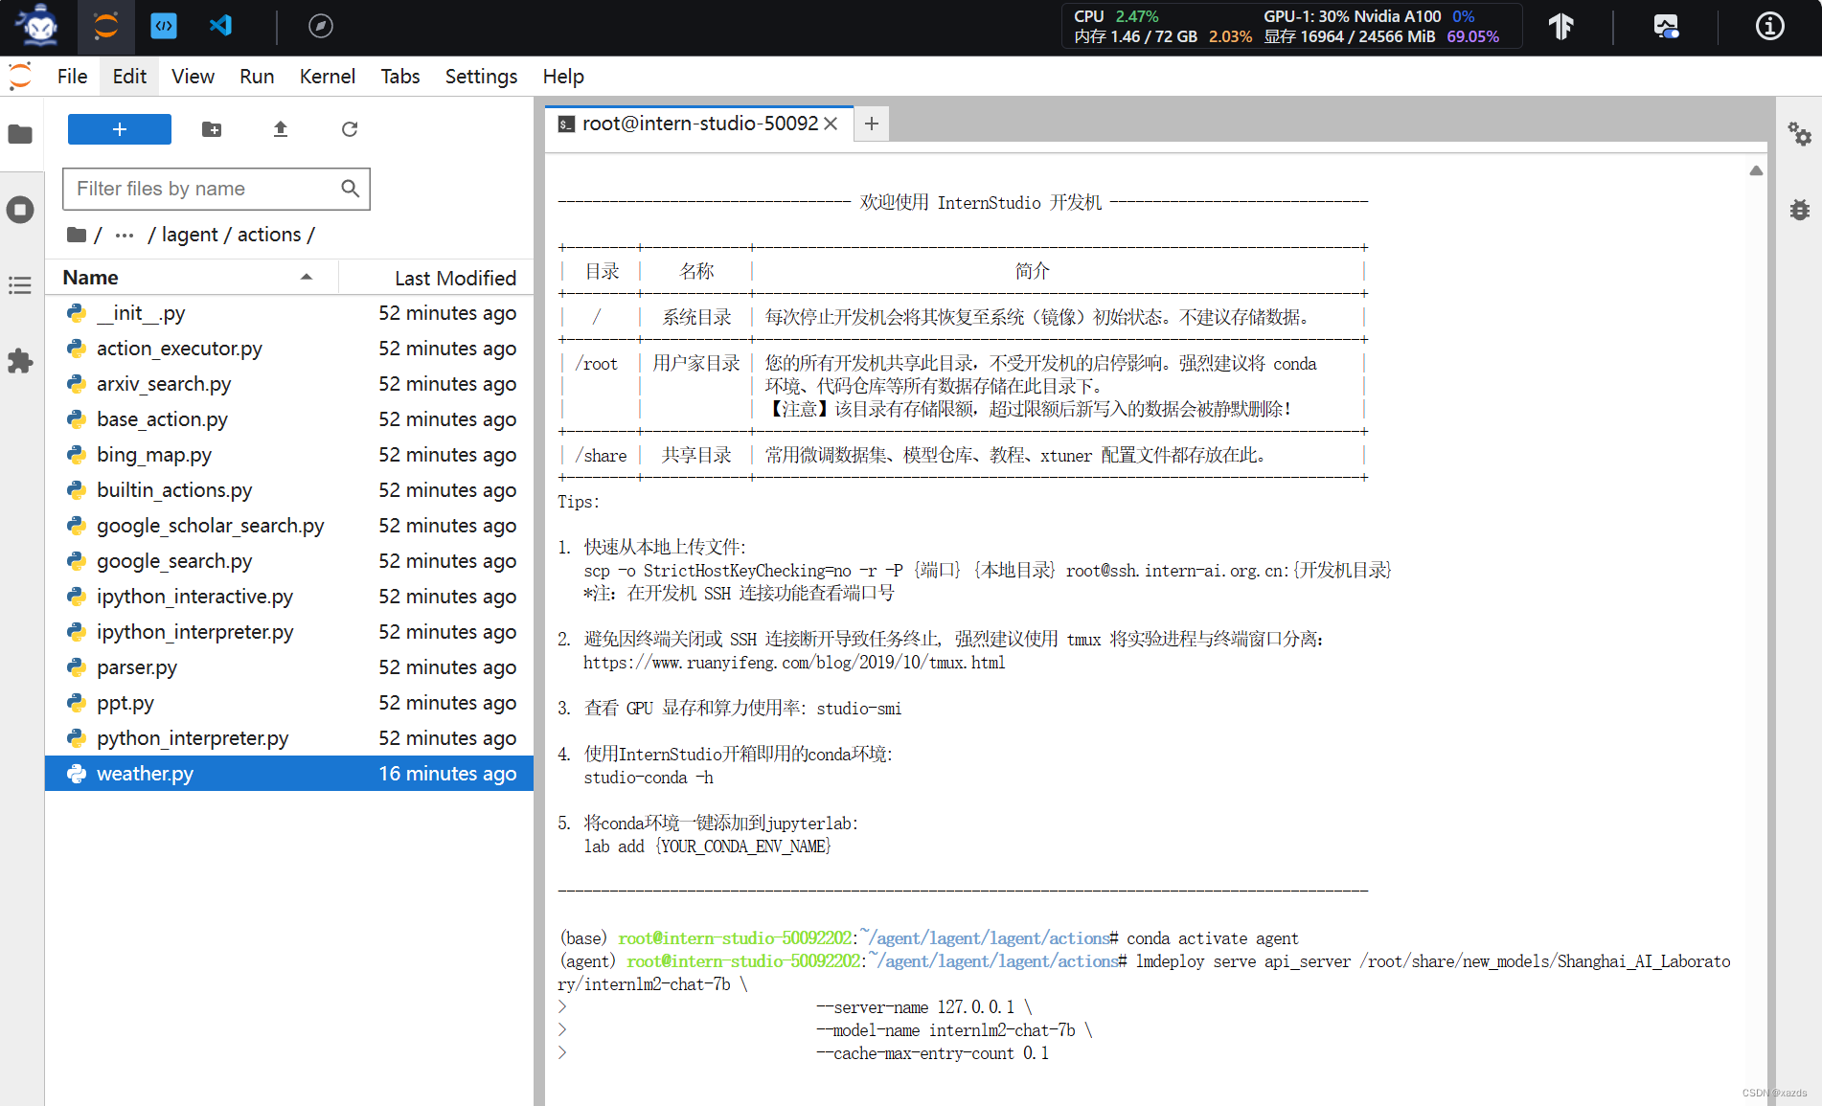Open the Debugger bug icon
1822x1106 pixels.
(1800, 210)
